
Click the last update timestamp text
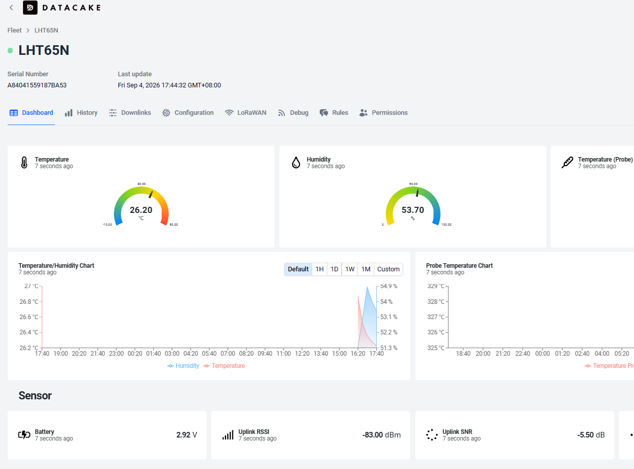click(x=169, y=85)
